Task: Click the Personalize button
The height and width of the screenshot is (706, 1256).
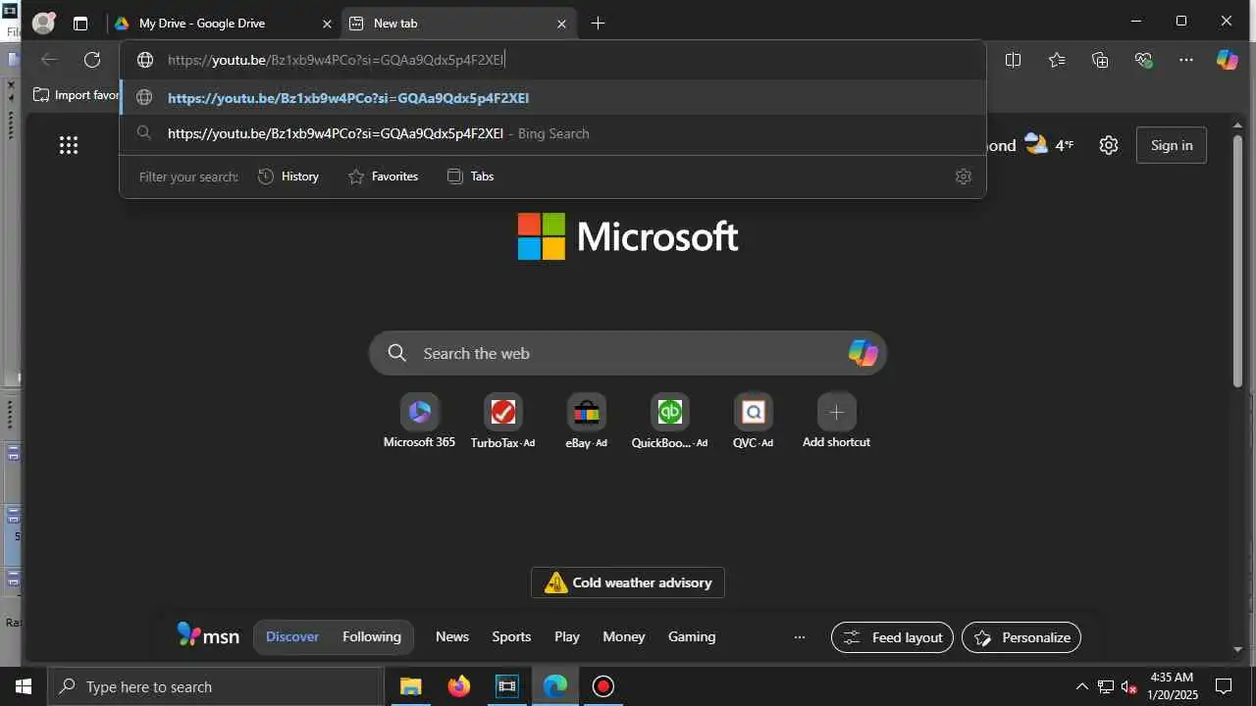Action: [1021, 637]
